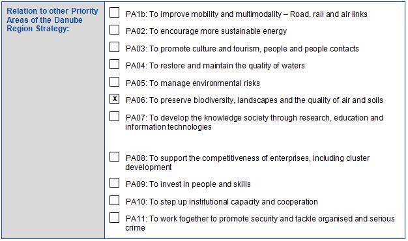
Task: Enable PA03 culture and tourism checkbox
Action: [x=115, y=47]
